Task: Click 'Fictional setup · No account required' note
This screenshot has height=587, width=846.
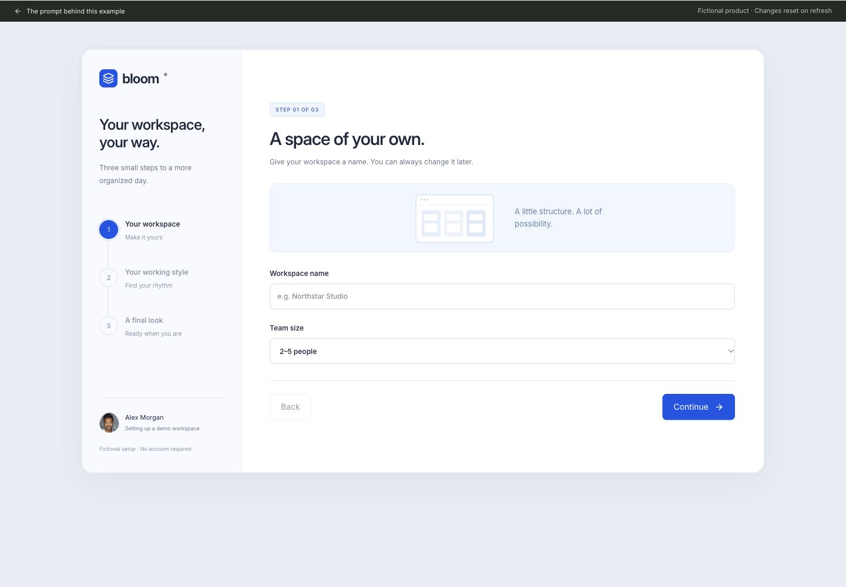Action: click(x=145, y=449)
